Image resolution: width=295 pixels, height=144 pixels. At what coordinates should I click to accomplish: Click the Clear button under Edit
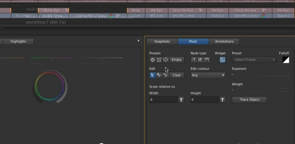tap(177, 75)
